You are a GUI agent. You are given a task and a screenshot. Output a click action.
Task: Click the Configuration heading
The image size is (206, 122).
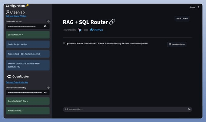15,6
